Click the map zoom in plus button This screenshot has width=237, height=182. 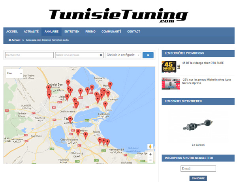pos(150,154)
